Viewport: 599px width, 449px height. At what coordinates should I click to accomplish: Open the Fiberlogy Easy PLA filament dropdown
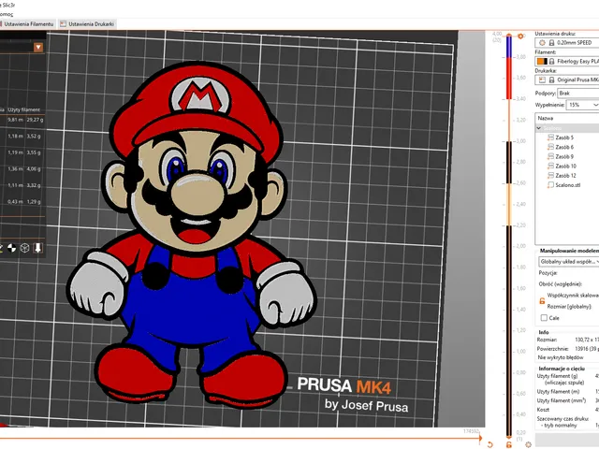pos(567,61)
